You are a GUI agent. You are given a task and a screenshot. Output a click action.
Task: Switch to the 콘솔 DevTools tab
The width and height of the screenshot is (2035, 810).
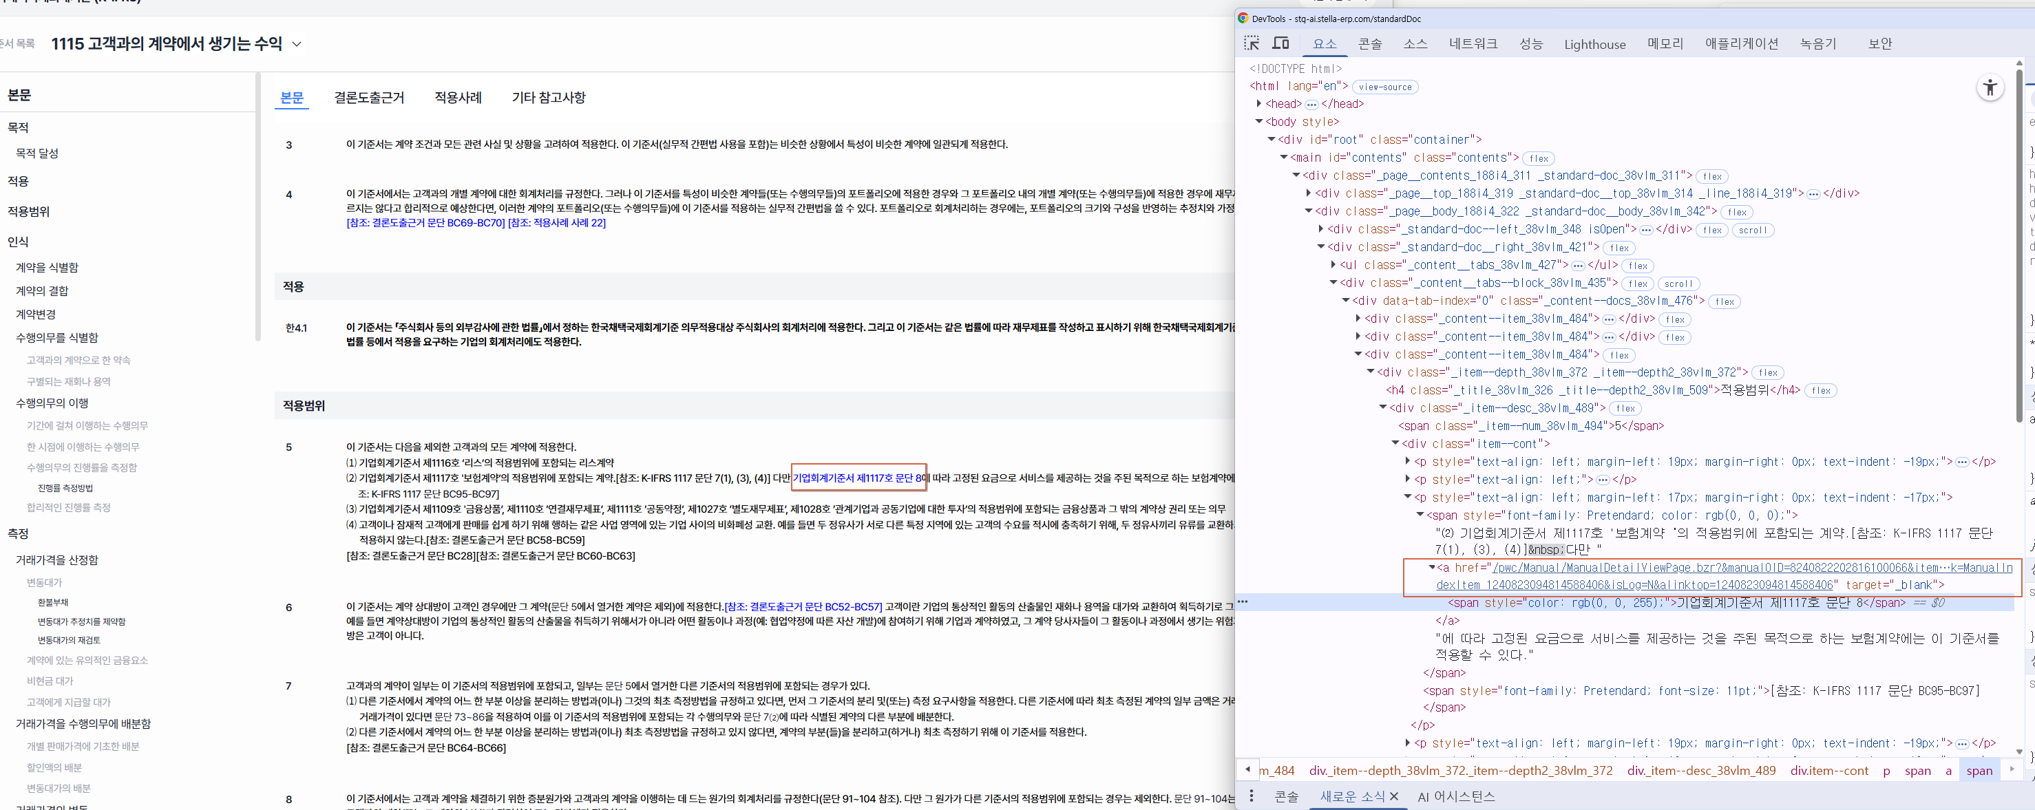1369,44
